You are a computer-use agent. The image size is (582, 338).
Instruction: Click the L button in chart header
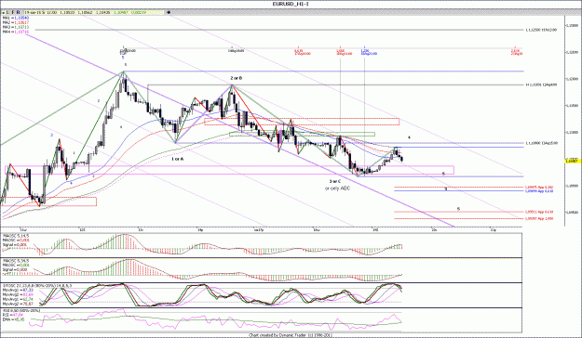[x=7, y=13]
